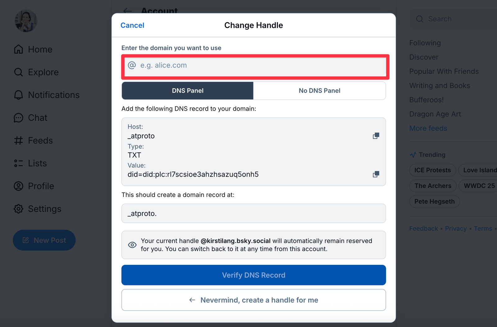Copy the _atproto host name
The height and width of the screenshot is (327, 497).
point(376,136)
